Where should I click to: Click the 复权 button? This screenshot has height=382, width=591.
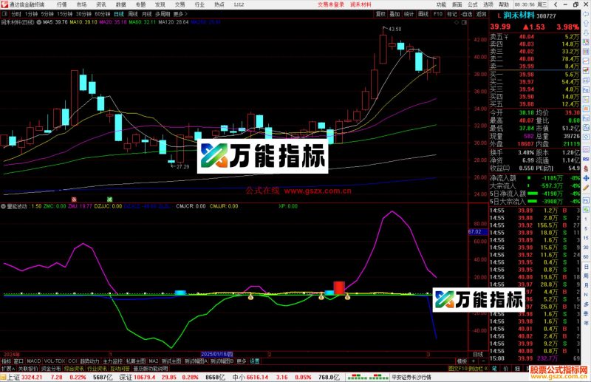[380, 14]
